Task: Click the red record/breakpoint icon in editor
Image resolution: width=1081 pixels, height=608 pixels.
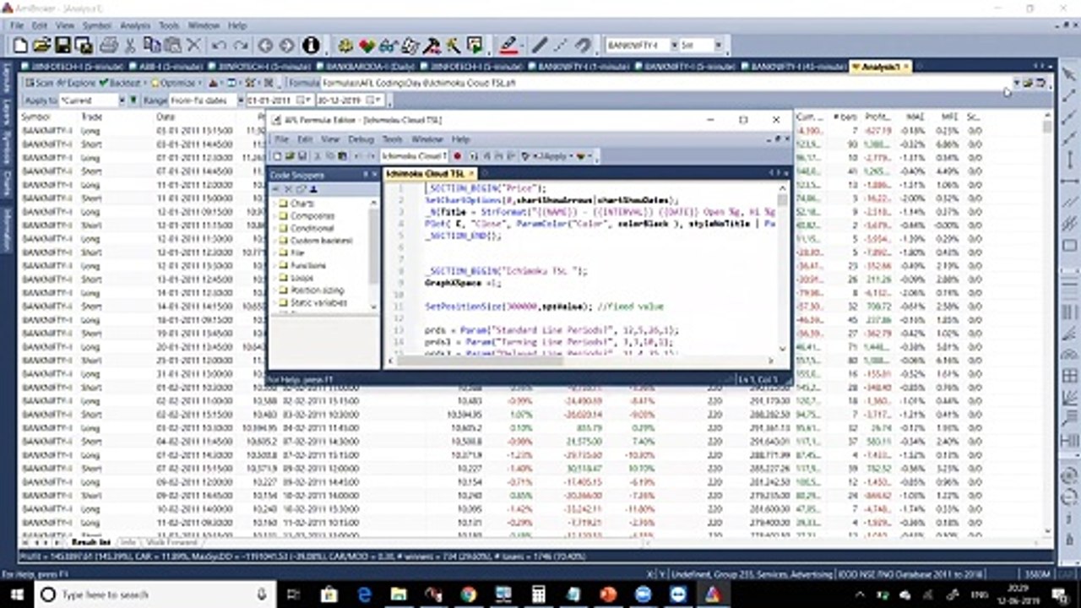Action: pyautogui.click(x=458, y=155)
